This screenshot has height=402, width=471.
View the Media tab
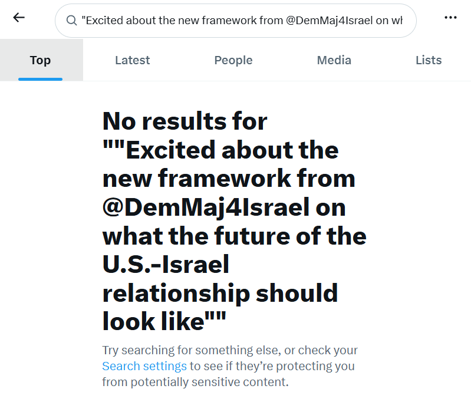tap(334, 60)
